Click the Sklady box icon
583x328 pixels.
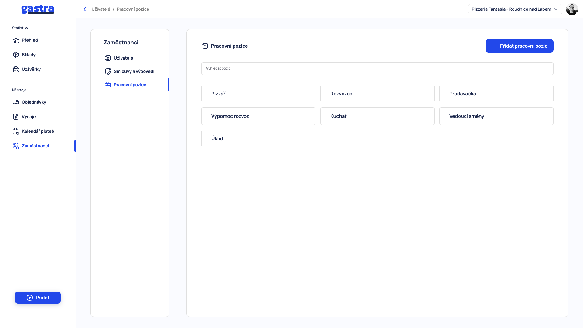coord(16,55)
